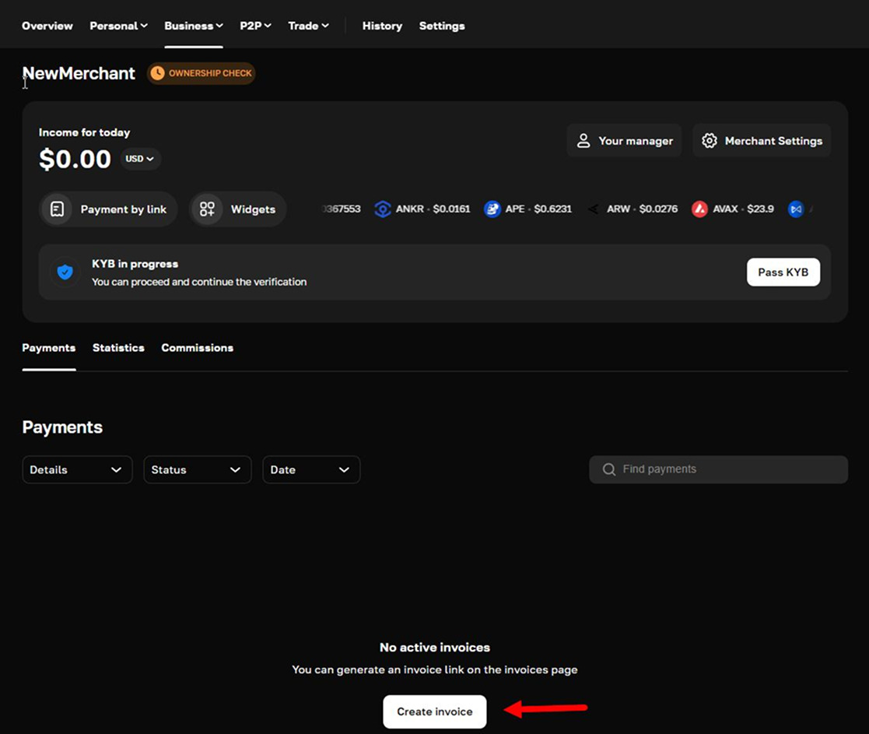Click the APE coin icon in the ticker

click(x=492, y=209)
